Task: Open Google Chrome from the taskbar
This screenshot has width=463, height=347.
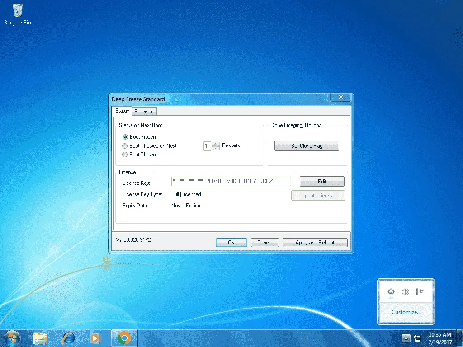Action: pyautogui.click(x=124, y=338)
